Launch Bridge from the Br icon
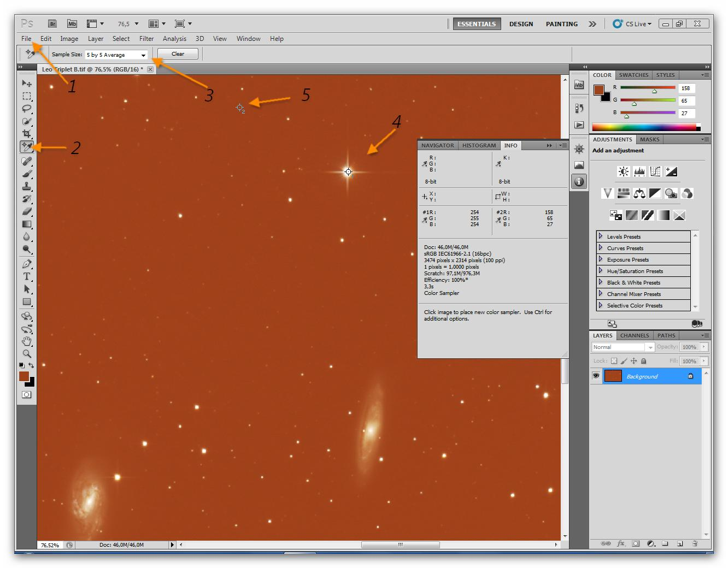The image size is (728, 568). click(52, 23)
